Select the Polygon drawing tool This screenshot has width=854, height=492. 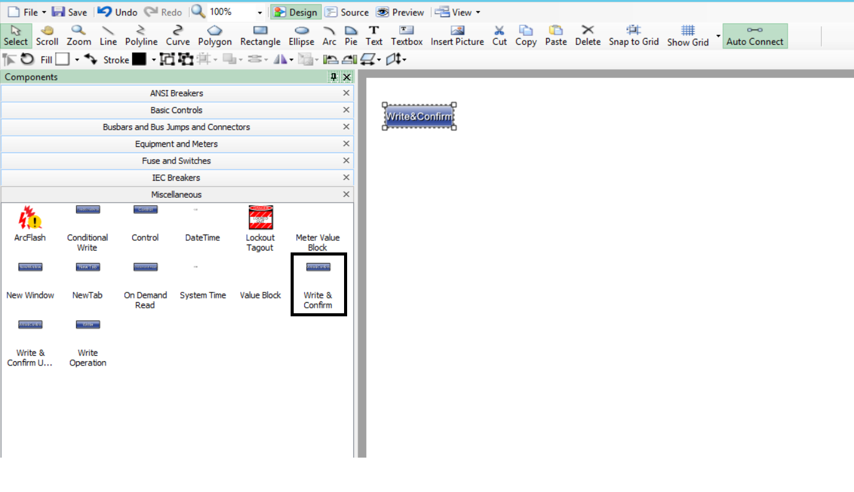coord(214,36)
